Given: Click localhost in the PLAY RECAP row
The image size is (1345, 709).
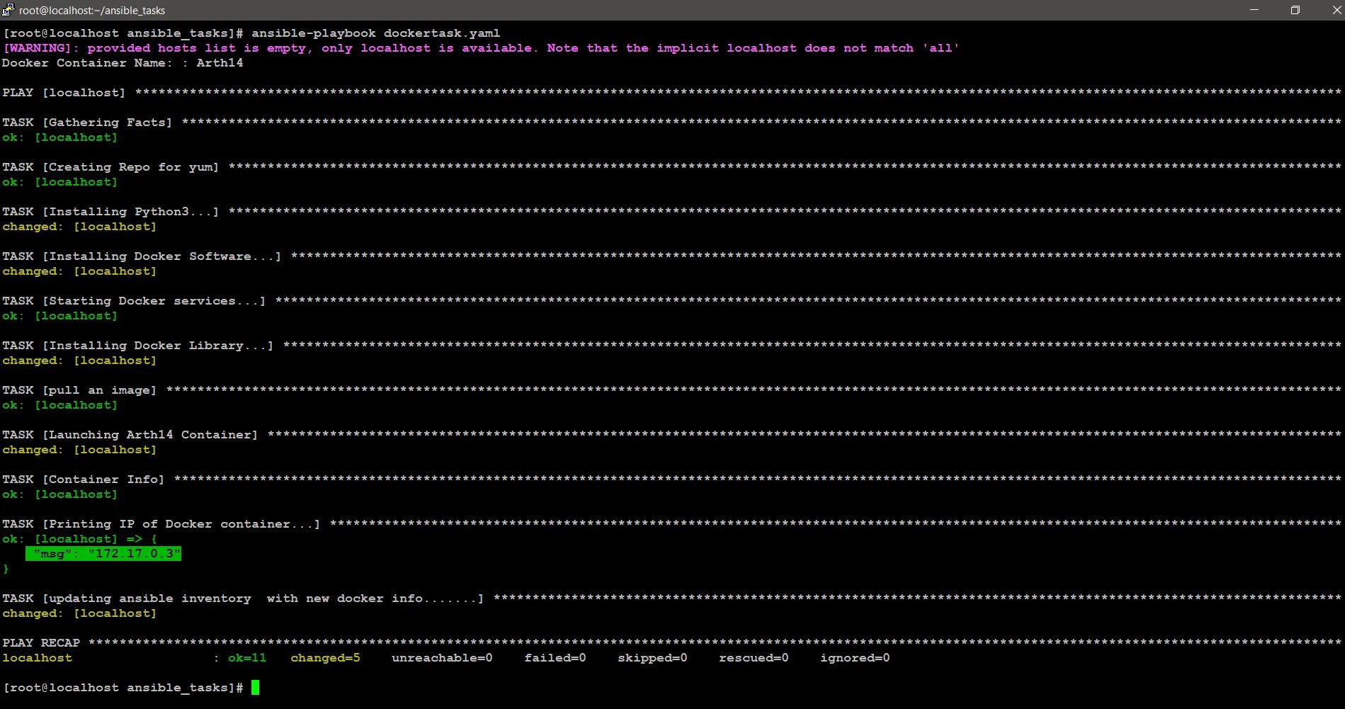Looking at the screenshot, I should pyautogui.click(x=37, y=658).
